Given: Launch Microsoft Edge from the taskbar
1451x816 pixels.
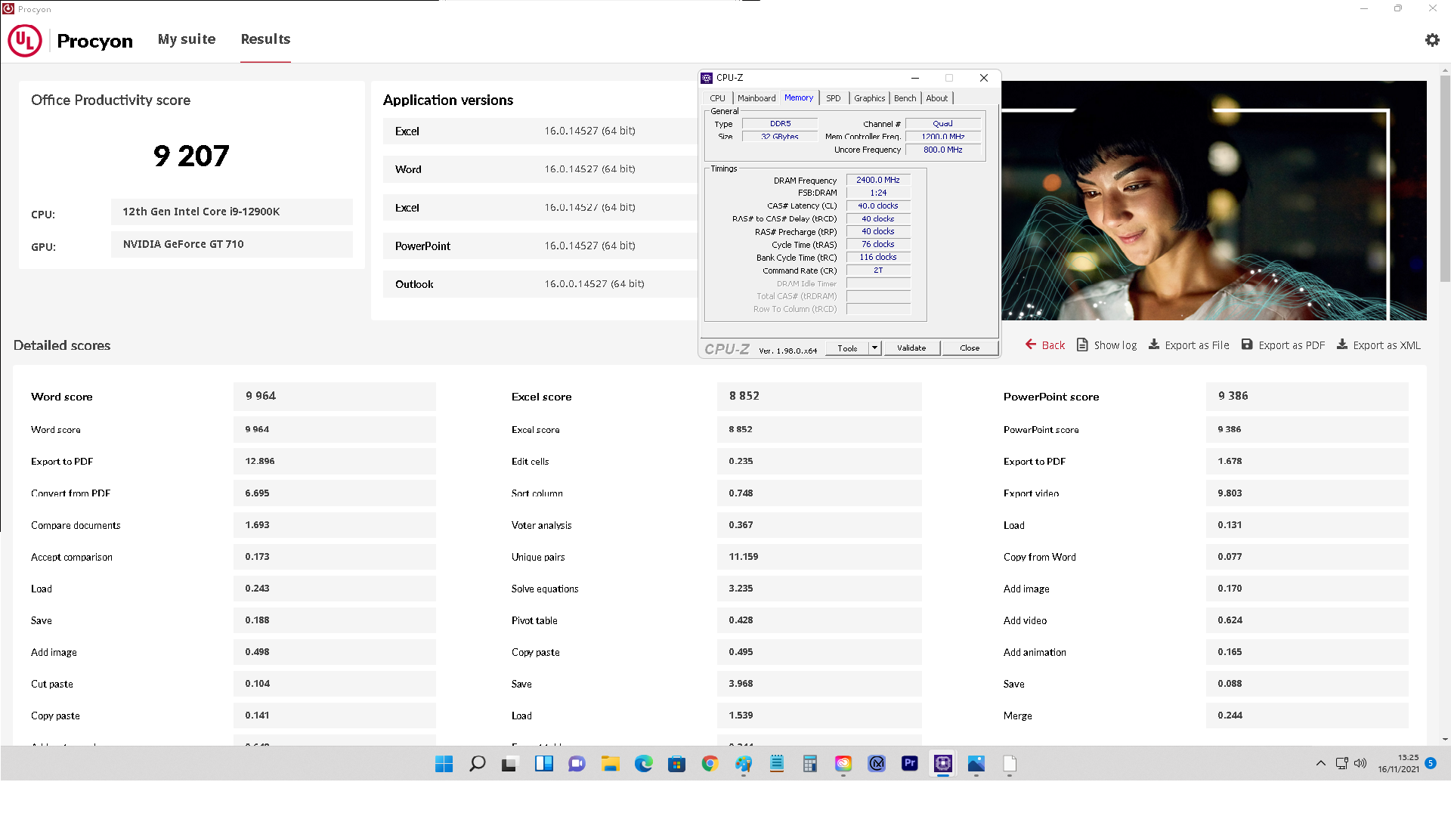Looking at the screenshot, I should [643, 764].
